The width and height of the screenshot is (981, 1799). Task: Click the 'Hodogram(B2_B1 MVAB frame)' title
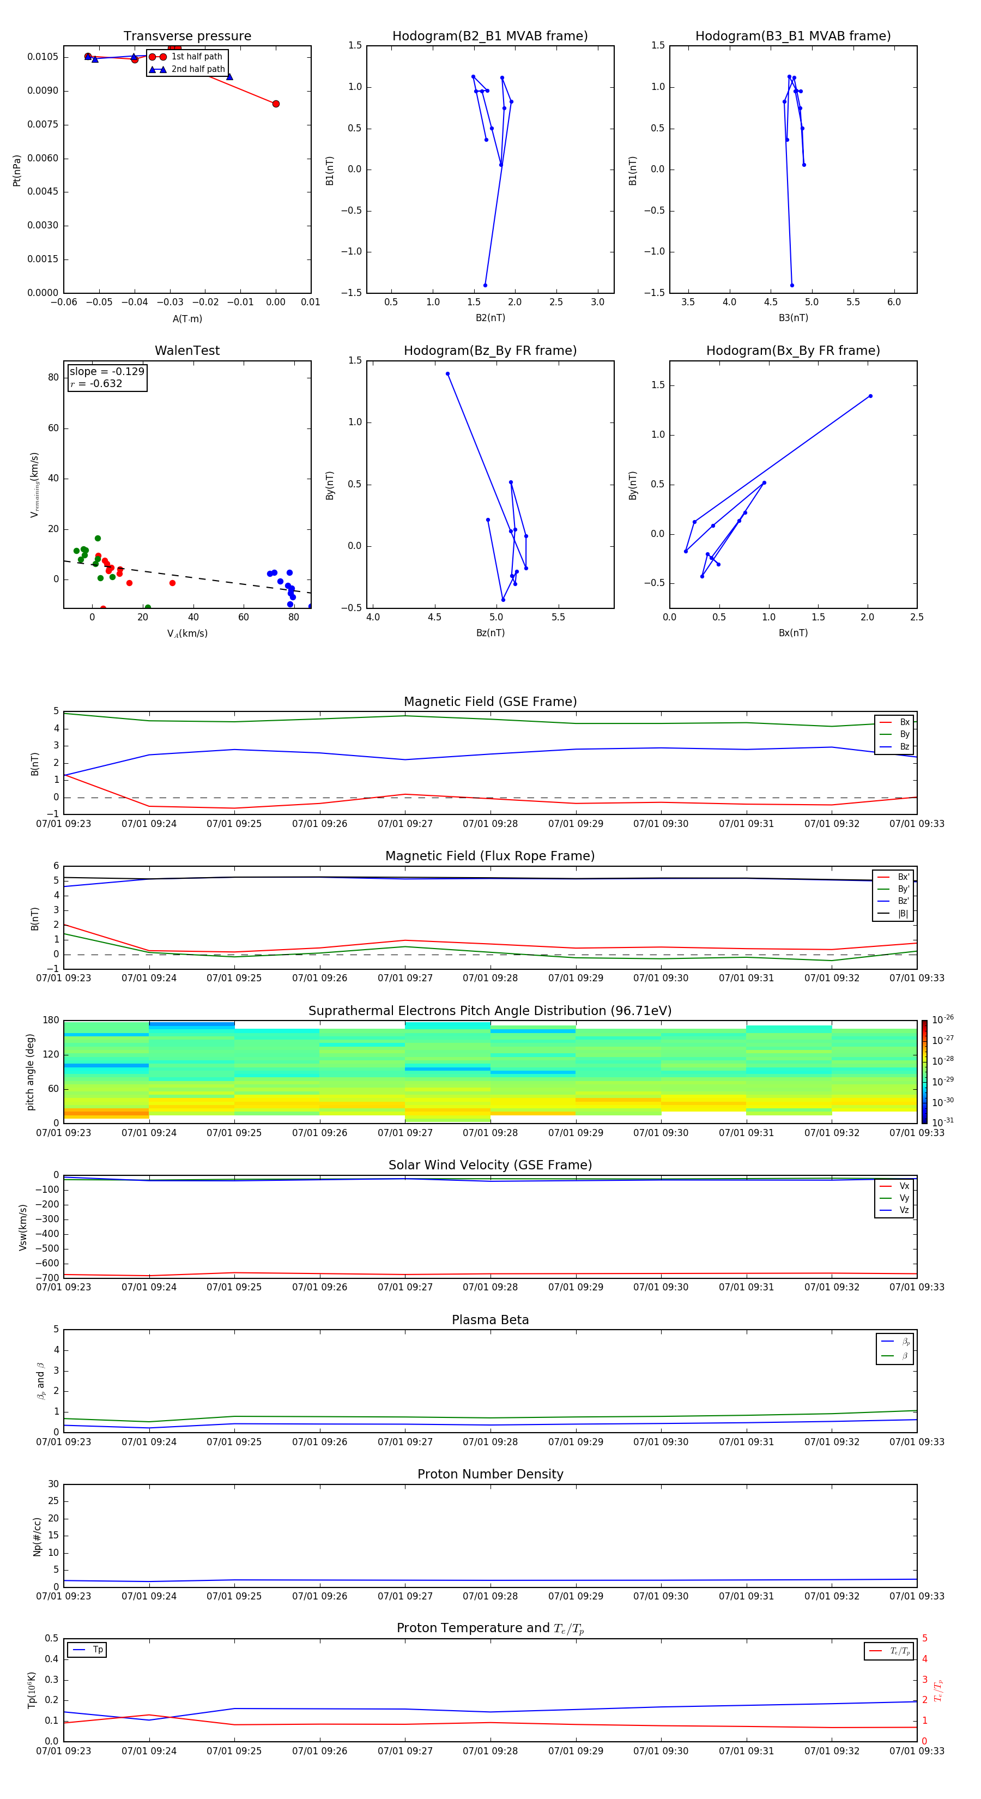(x=490, y=37)
